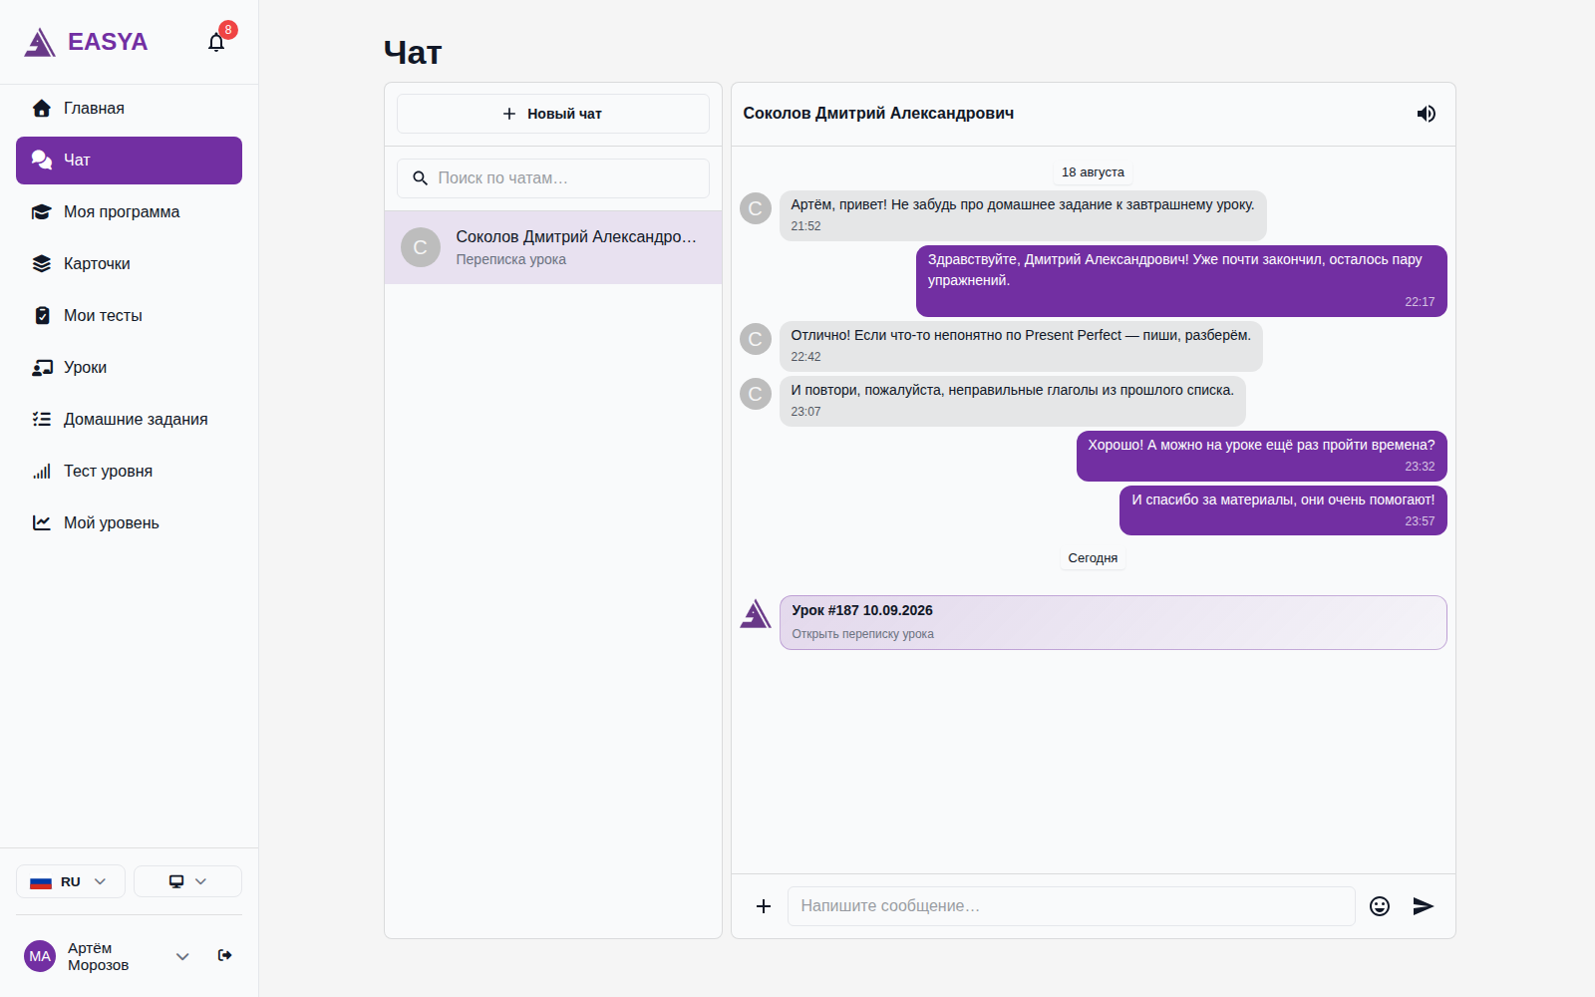Click the graduation cap icon for Моя программа

click(42, 212)
